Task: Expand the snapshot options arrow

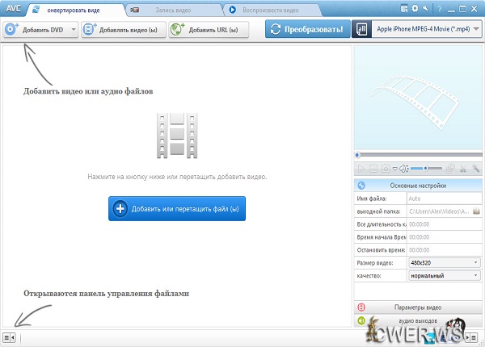Action: click(395, 169)
